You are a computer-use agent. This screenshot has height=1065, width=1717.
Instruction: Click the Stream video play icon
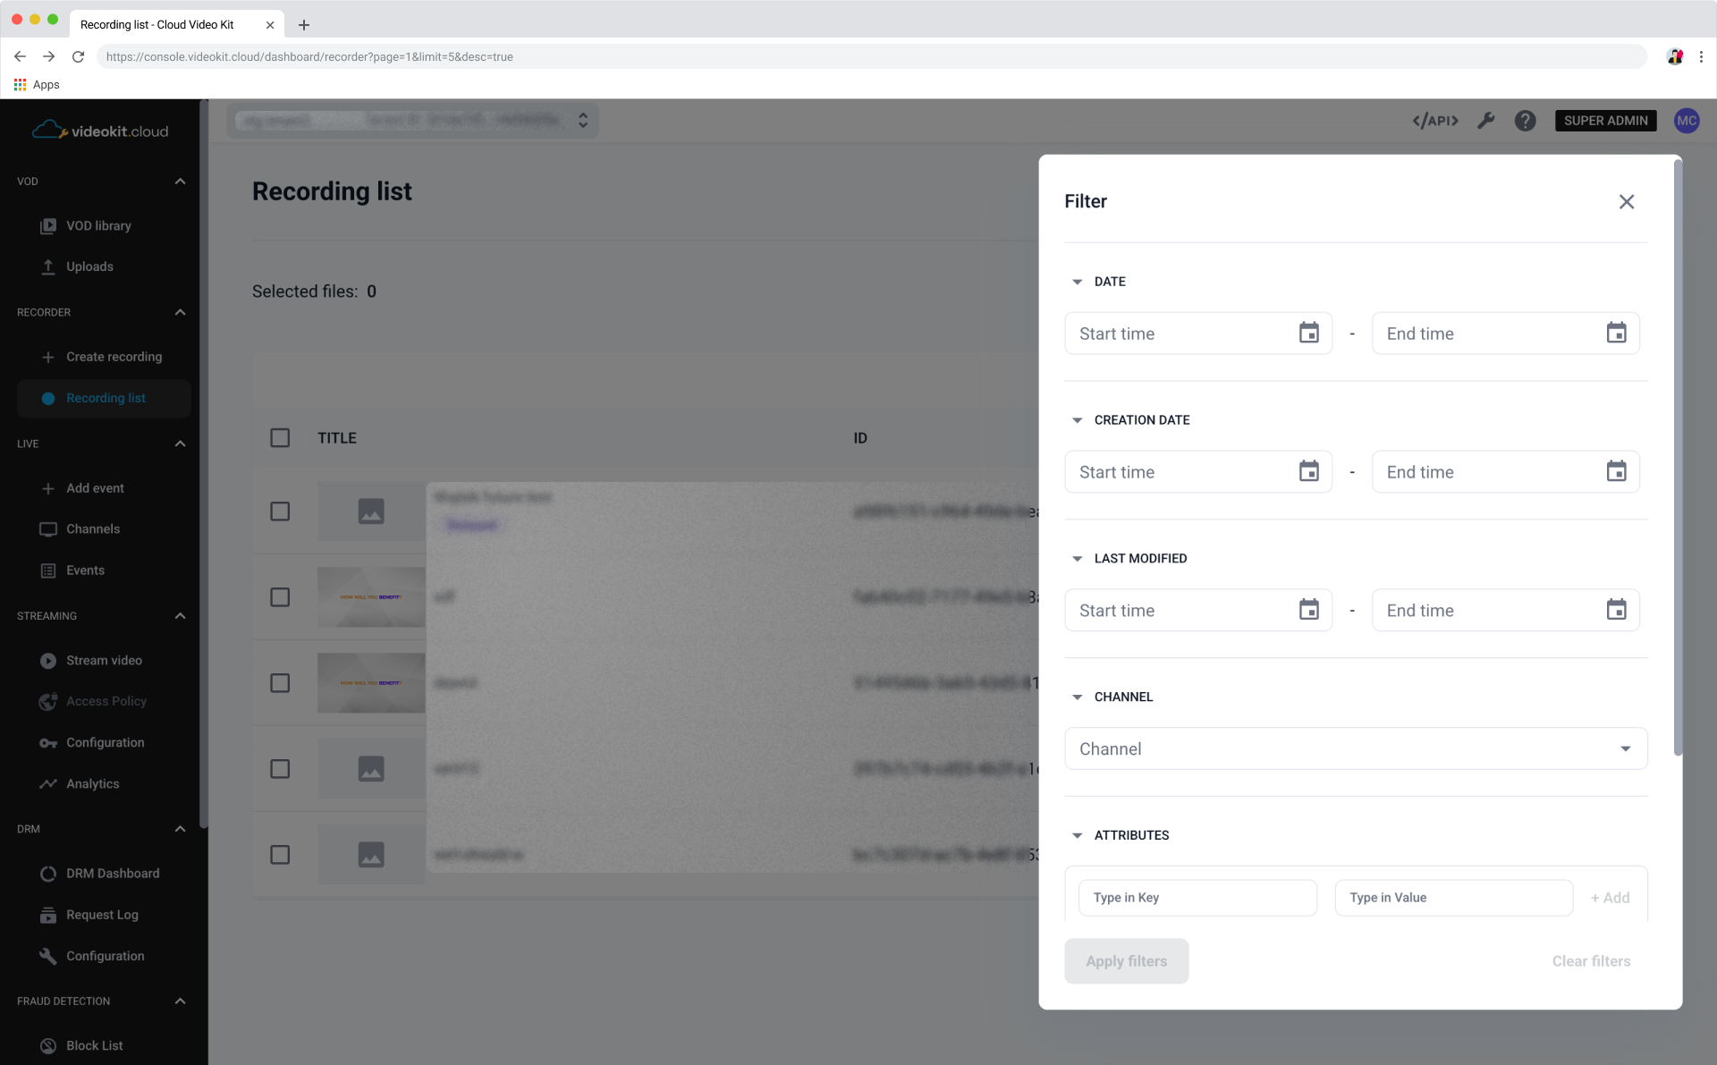48,661
